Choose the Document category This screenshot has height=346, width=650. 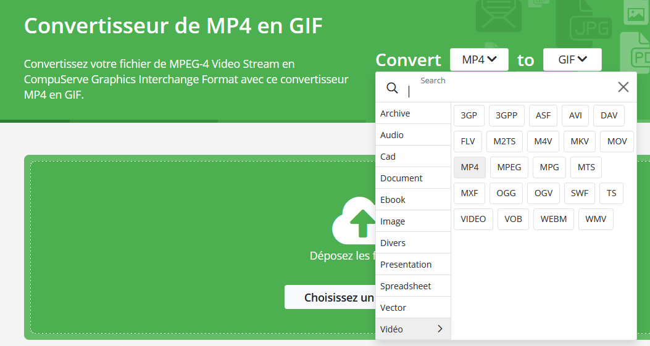click(x=413, y=178)
